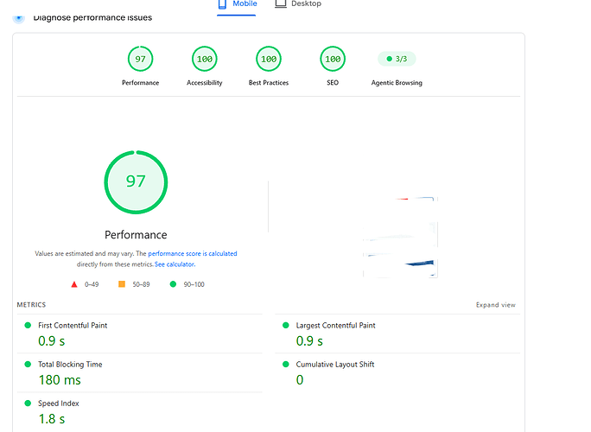This screenshot has width=591, height=432.
Task: Click the Cumulative Layout Shift metric label
Action: point(335,365)
